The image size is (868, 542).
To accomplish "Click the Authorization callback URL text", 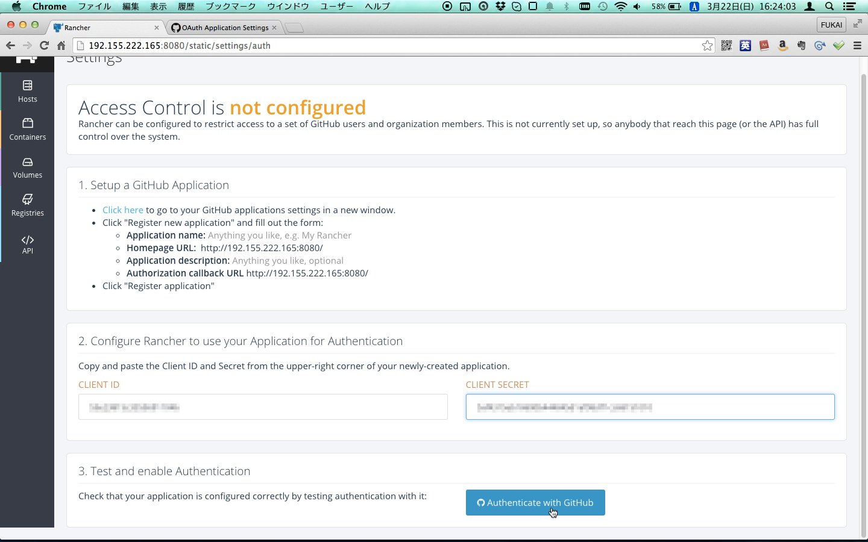I will 307,273.
